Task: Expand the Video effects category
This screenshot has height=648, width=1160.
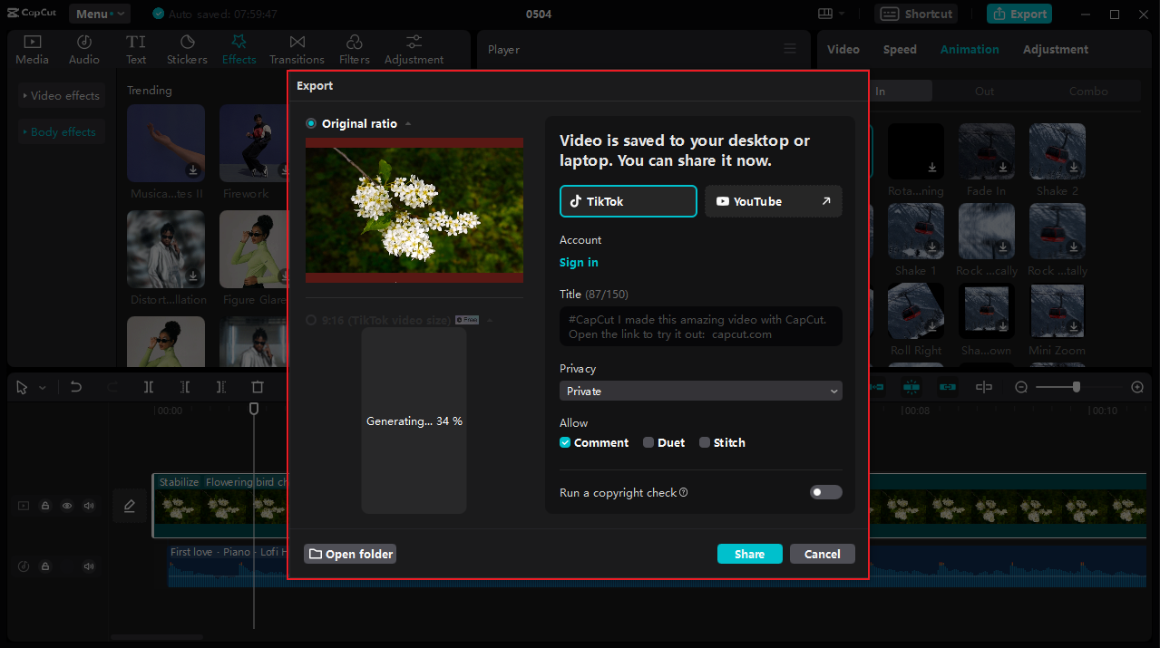Action: tap(61, 95)
